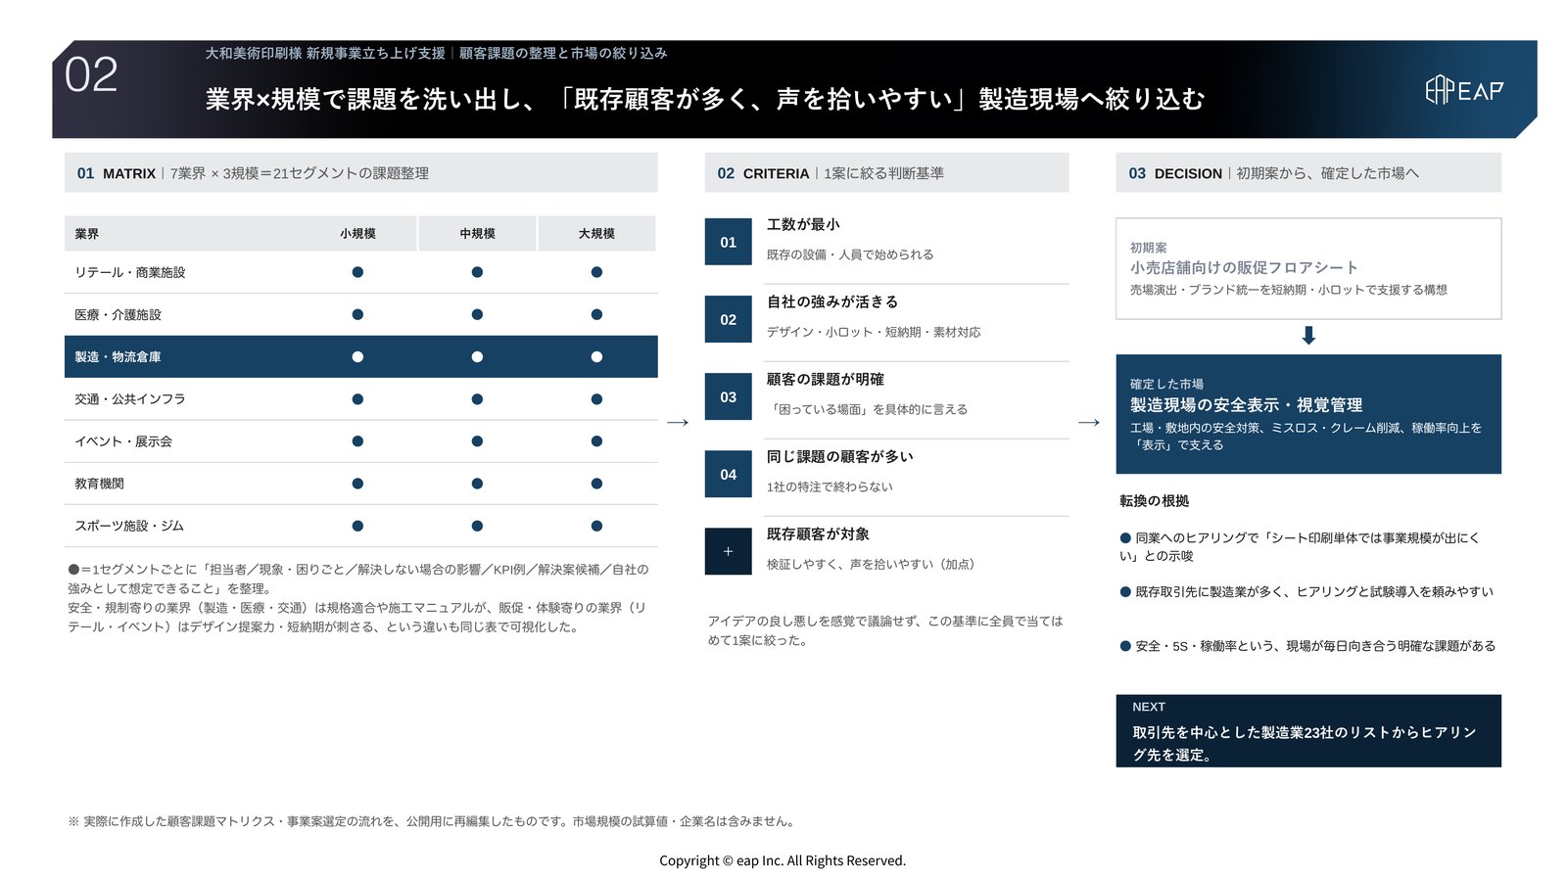Select the 既存顧客が対象 criterion title
Screen dimensions: 1567x880
click(x=818, y=533)
